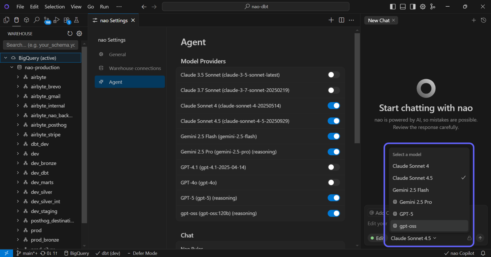Click the notifications bell in status bar
Image resolution: width=491 pixels, height=257 pixels.
(483, 253)
